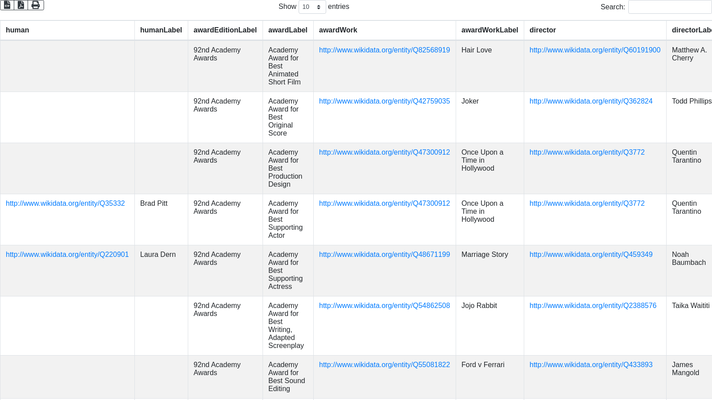Click the Matthew A. Cherry director label
Image resolution: width=712 pixels, height=400 pixels.
tap(689, 54)
